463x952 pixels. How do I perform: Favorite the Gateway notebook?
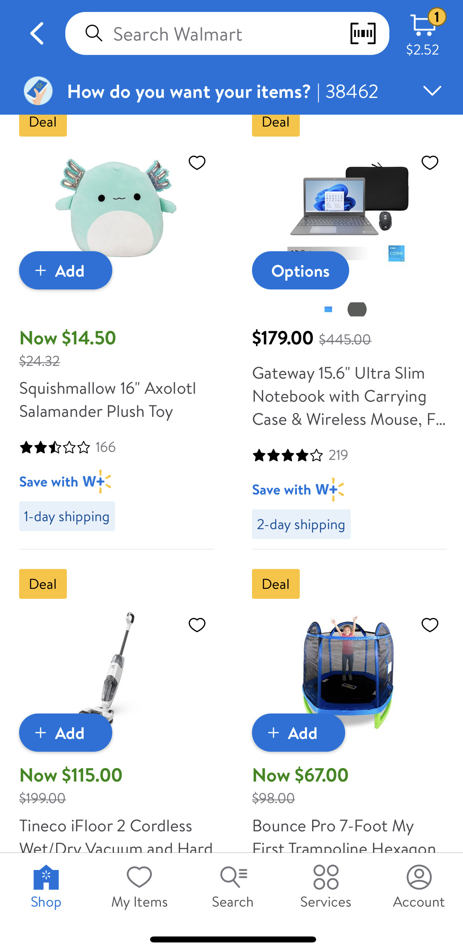pyautogui.click(x=430, y=162)
